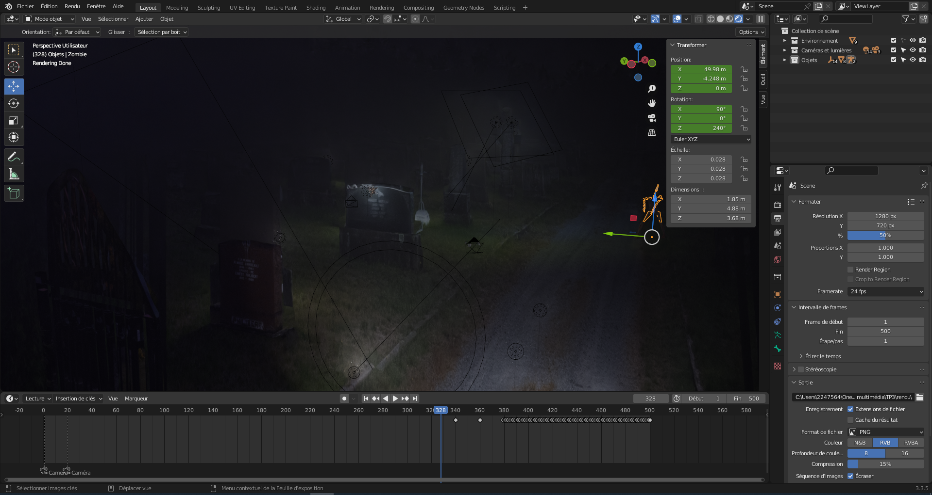Select the Move tool in the toolbar

pyautogui.click(x=14, y=87)
